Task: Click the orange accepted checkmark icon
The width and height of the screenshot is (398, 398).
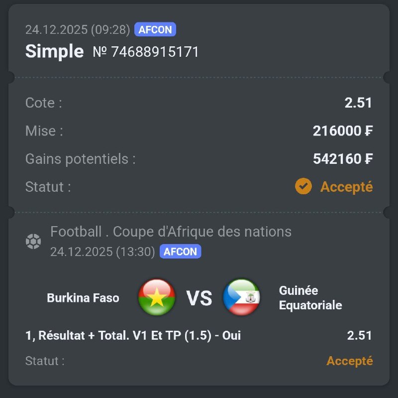Action: click(303, 187)
